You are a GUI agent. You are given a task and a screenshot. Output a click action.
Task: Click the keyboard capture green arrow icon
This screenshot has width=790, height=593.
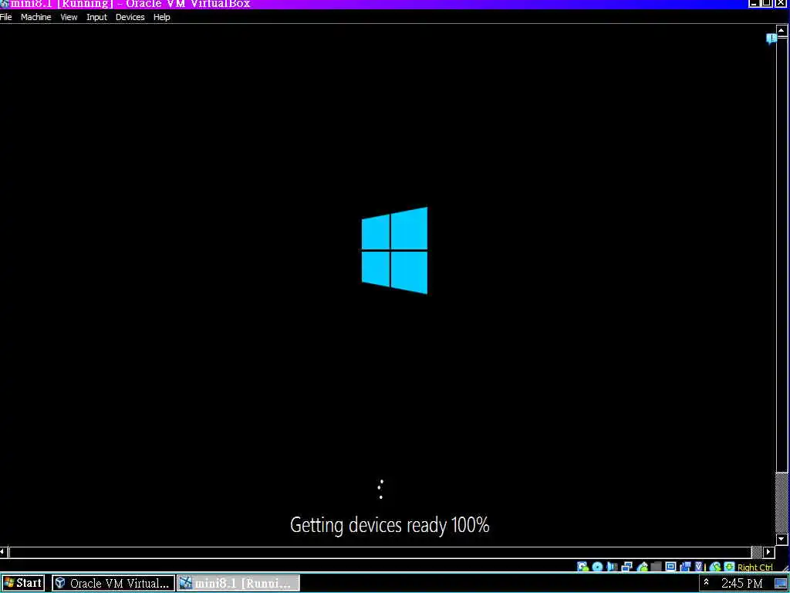(729, 566)
